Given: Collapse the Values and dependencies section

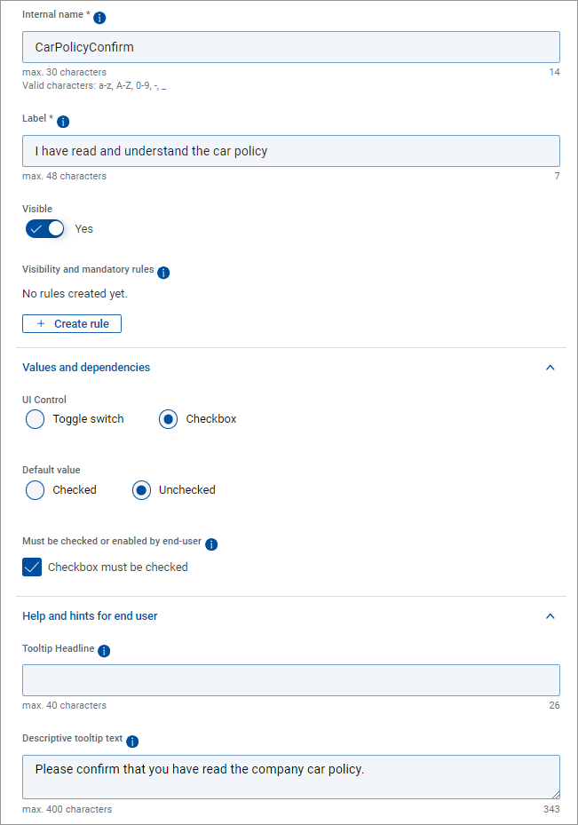Looking at the screenshot, I should point(550,368).
